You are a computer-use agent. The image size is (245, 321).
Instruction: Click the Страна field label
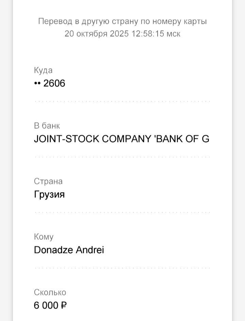pos(48,181)
